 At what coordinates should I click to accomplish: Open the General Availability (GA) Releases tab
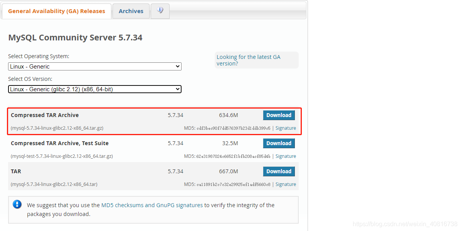pos(56,11)
